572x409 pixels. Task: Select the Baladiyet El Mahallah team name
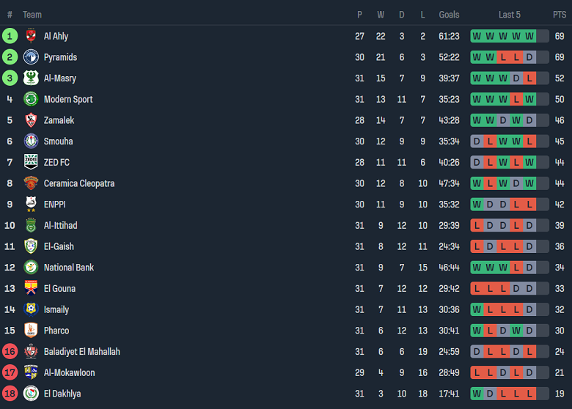pyautogui.click(x=81, y=352)
